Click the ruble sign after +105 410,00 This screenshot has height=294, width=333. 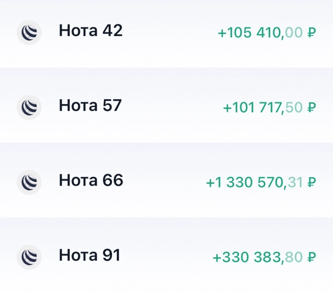[x=311, y=33]
